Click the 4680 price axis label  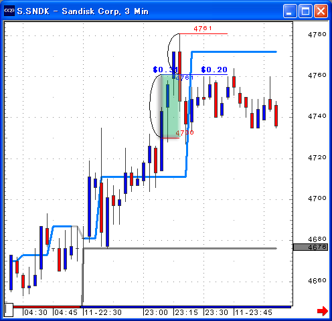[317, 239]
